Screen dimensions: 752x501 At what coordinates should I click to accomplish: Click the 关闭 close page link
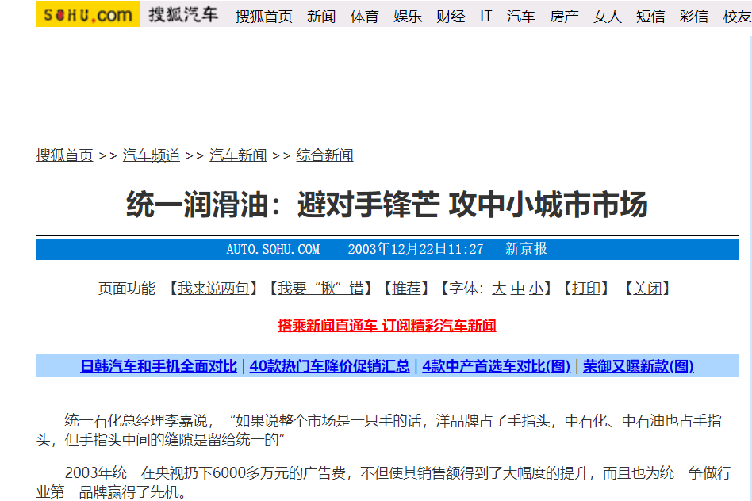tap(647, 289)
